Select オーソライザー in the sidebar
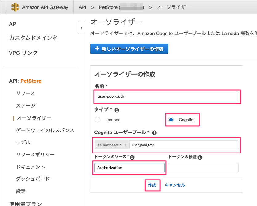 point(34,118)
